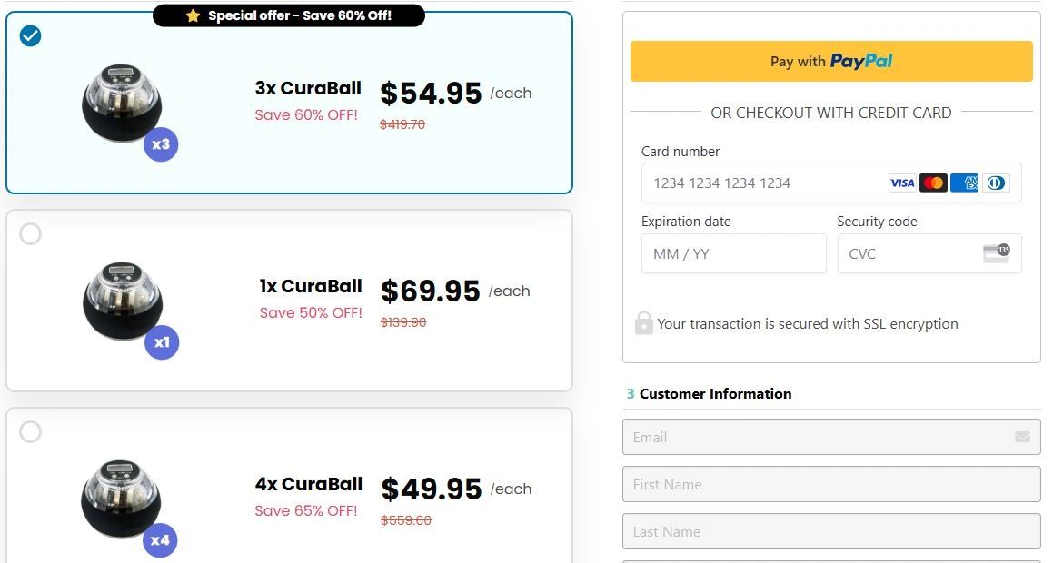Click the Diners Club card icon
This screenshot has height=563, width=1053.
coord(996,183)
